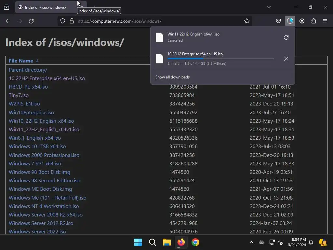Viewport: 333px width, 250px height.
Task: Click Windows Server 2008 R2 x64.iso
Action: [x=46, y=215]
